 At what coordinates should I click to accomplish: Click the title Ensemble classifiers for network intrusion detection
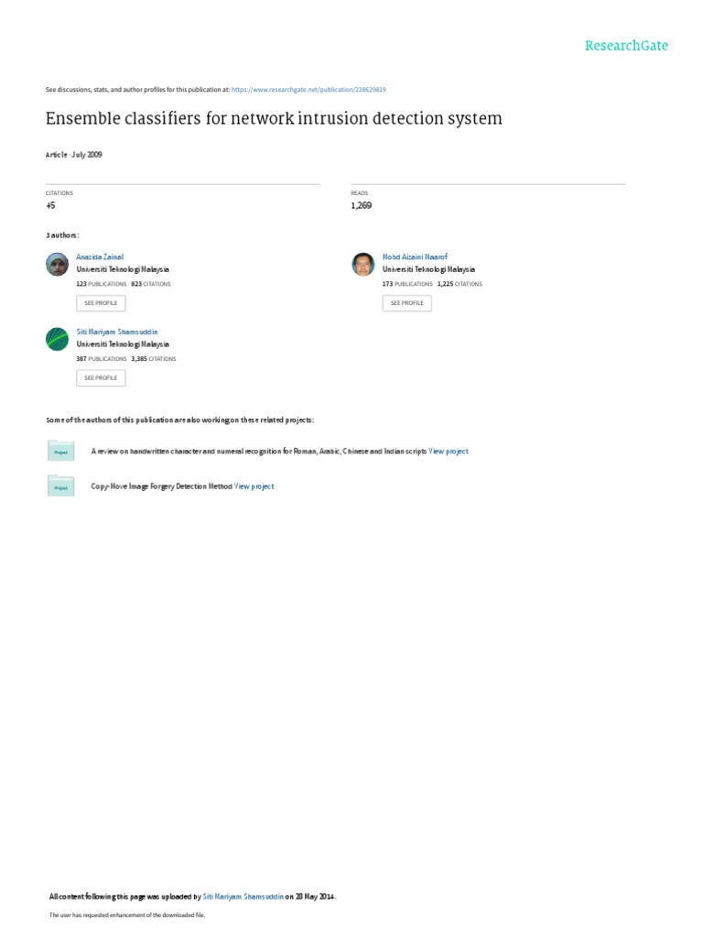(x=274, y=119)
